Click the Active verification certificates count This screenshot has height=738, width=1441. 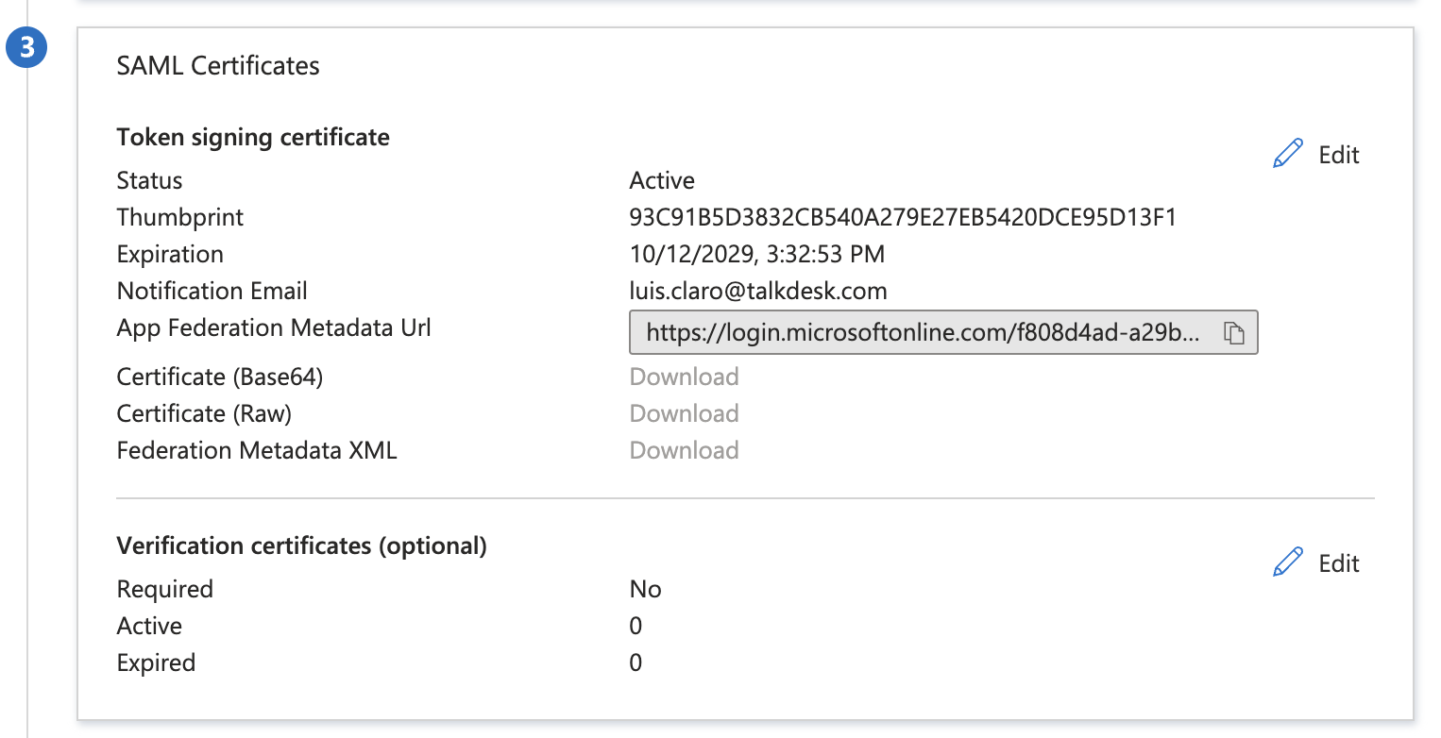coord(636,626)
